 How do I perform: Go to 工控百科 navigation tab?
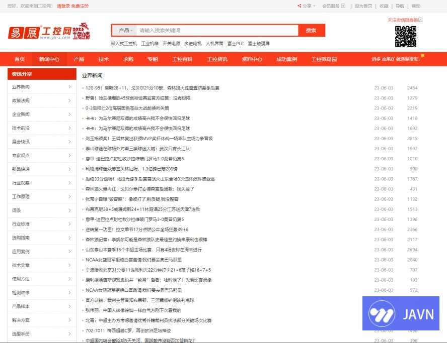[x=182, y=59]
